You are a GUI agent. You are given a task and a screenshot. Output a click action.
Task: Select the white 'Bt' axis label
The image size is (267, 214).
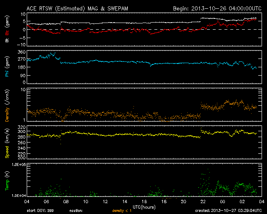coord(7,40)
